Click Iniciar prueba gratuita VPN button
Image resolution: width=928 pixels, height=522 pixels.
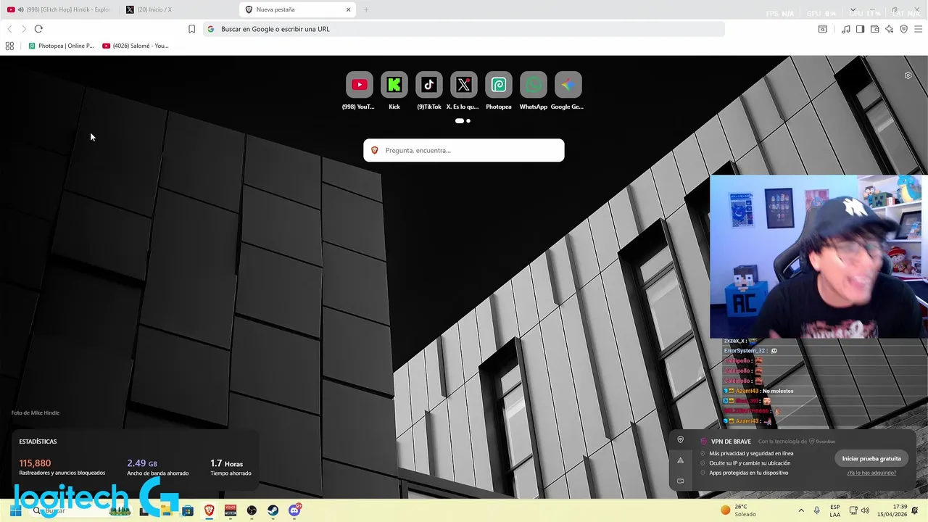(x=871, y=458)
